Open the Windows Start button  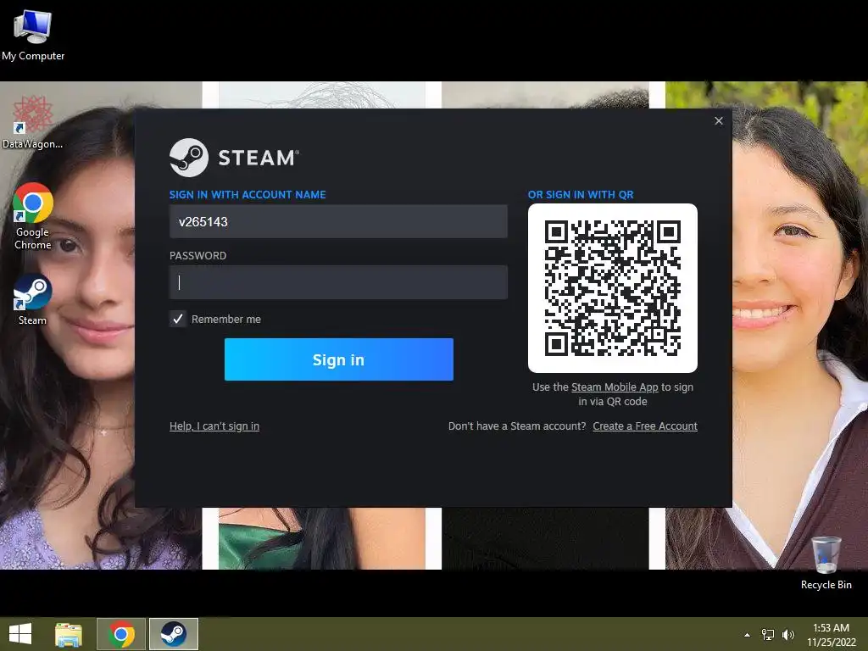20,634
